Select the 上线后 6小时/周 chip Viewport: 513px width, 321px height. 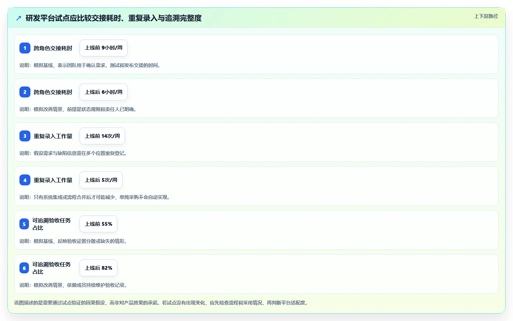click(103, 92)
